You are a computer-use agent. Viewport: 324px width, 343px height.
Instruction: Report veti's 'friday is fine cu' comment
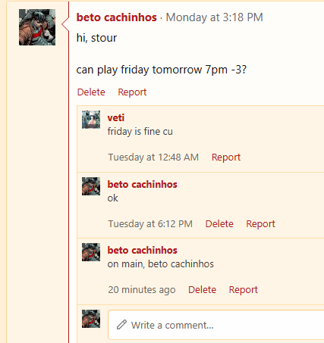pyautogui.click(x=226, y=157)
